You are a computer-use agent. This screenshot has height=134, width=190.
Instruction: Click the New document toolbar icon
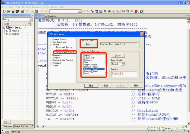pyautogui.click(x=4, y=11)
